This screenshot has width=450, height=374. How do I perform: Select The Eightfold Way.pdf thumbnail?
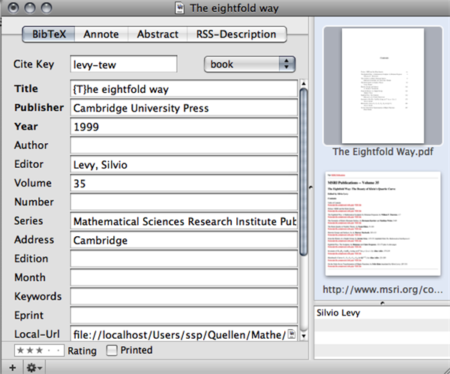coord(382,85)
